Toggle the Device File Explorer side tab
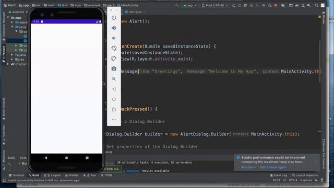334x188 pixels. (324, 154)
